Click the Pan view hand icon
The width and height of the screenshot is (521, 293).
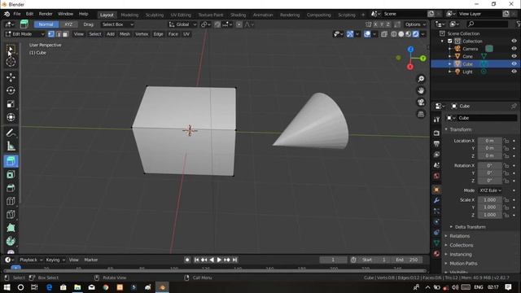(x=421, y=90)
